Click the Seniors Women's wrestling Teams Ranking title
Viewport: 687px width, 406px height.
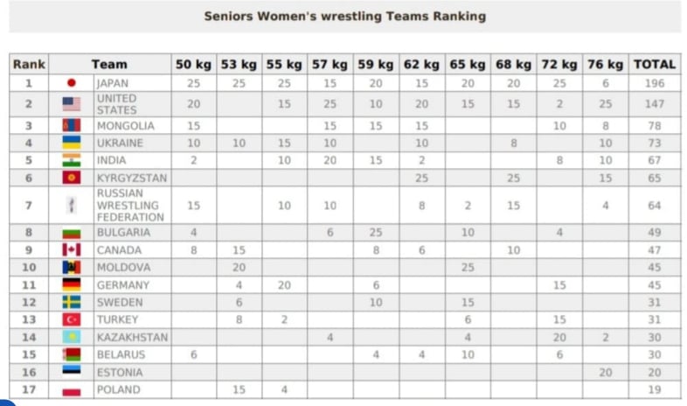(x=345, y=17)
